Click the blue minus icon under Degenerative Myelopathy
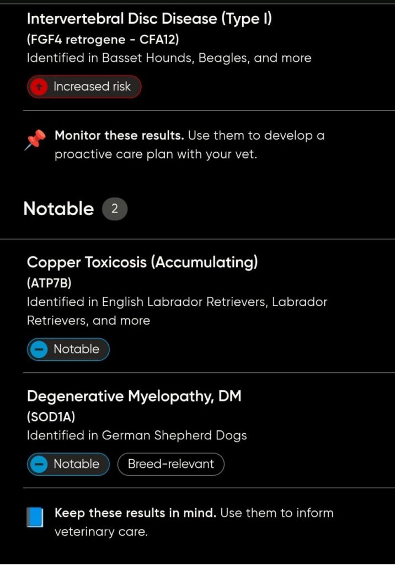Image resolution: width=395 pixels, height=565 pixels. [39, 464]
